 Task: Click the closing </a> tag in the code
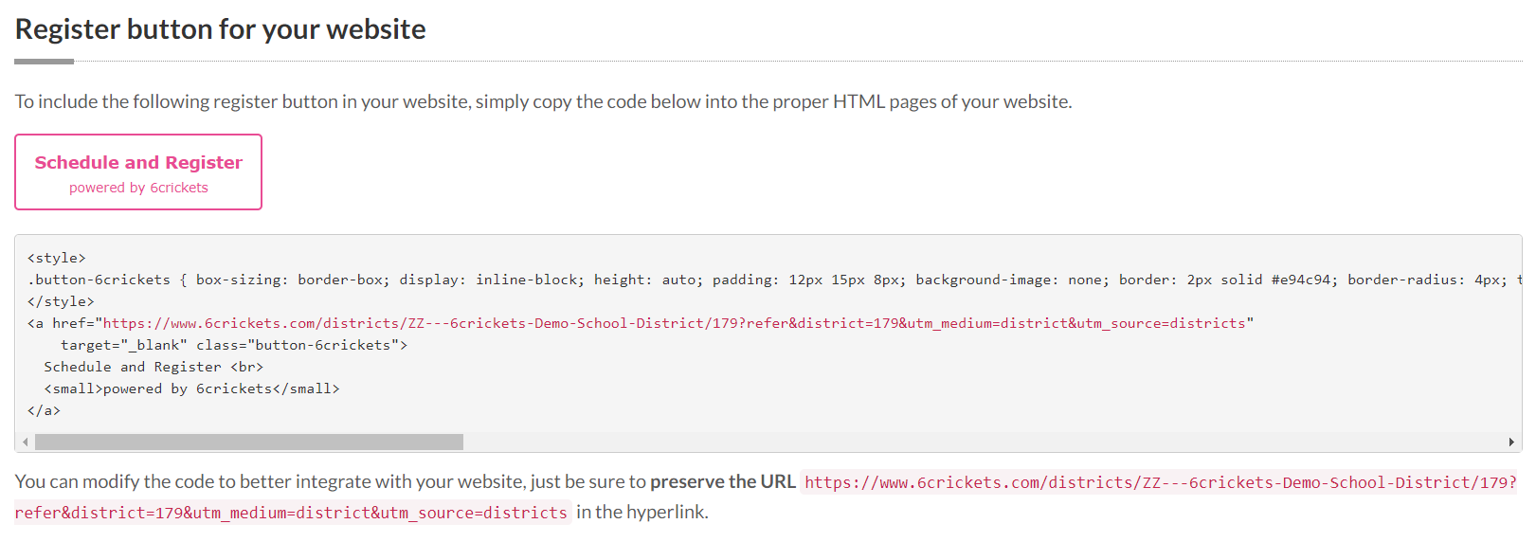[44, 410]
